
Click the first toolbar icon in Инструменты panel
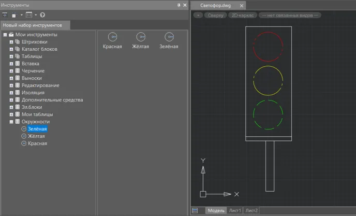5,15
